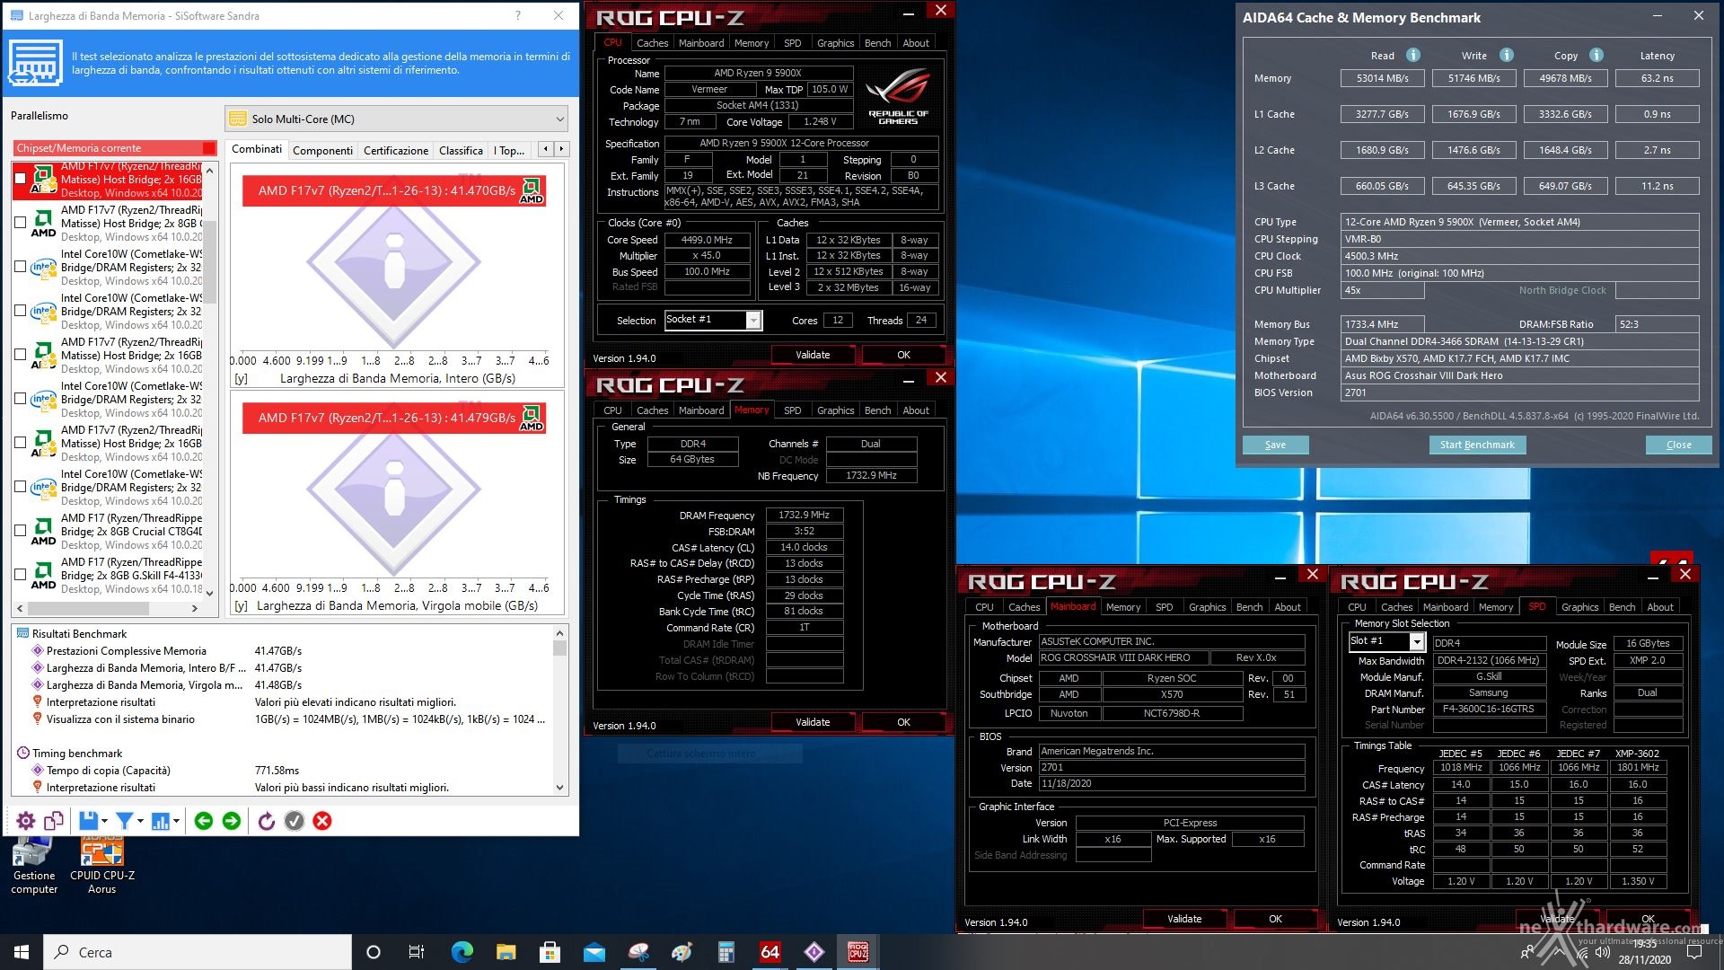The image size is (1724, 970).
Task: Click the filter funnel icon in Sandra toolbar
Action: [125, 821]
